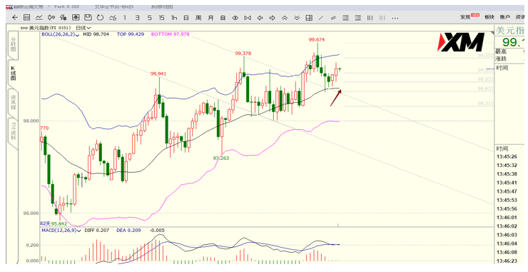The height and width of the screenshot is (272, 528).
Task: Switch to the 分时图 side tab
Action: tap(13, 44)
